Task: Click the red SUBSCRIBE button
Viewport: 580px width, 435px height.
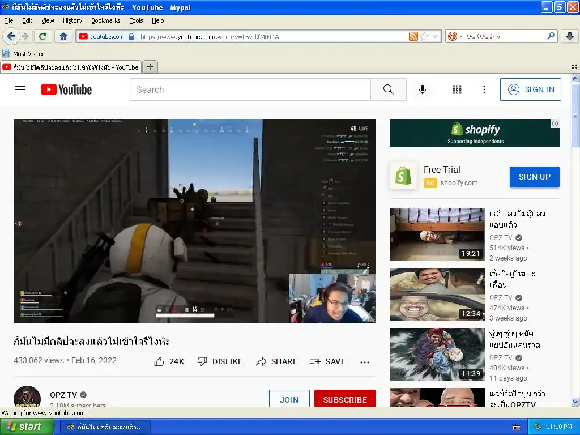Action: coord(345,398)
